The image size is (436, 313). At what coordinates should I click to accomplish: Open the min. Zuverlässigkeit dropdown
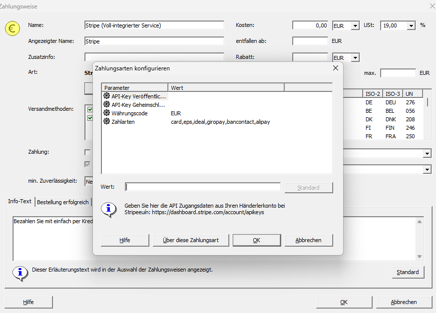(x=89, y=182)
